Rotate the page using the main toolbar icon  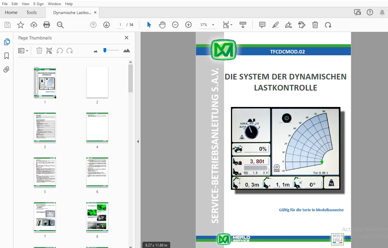(328, 25)
